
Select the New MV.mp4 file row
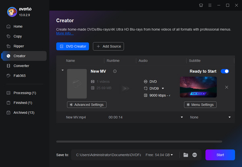(x=146, y=117)
